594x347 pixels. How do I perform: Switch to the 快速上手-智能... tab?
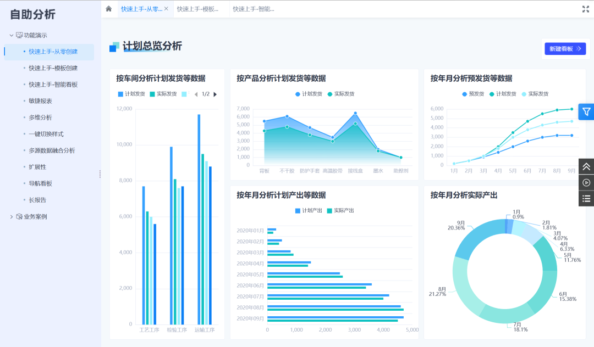click(253, 9)
